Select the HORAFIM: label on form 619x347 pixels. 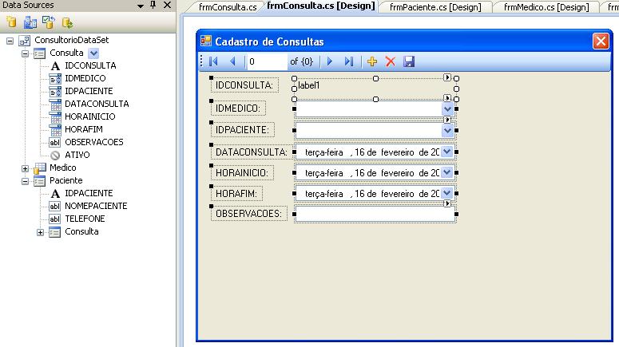coord(236,194)
